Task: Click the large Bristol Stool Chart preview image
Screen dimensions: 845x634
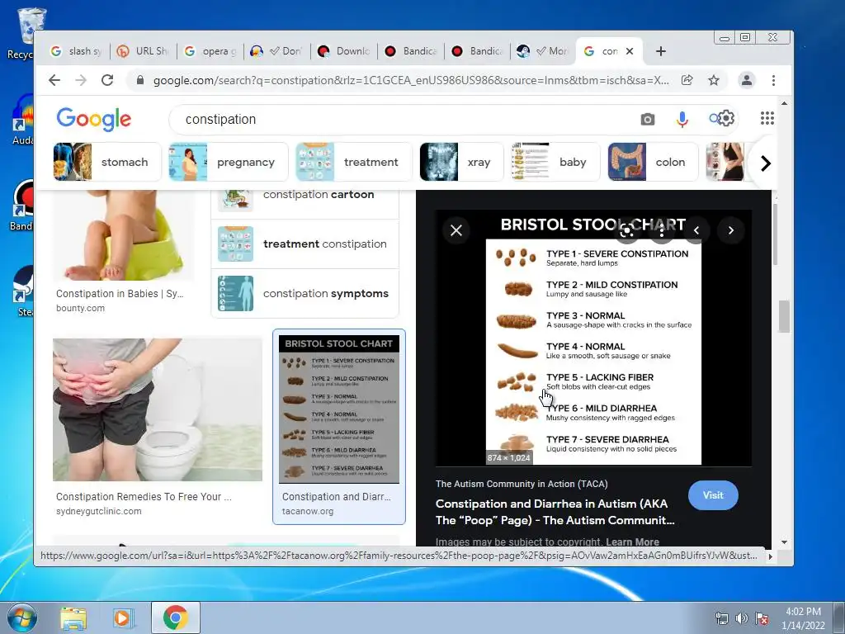Action: [593, 338]
